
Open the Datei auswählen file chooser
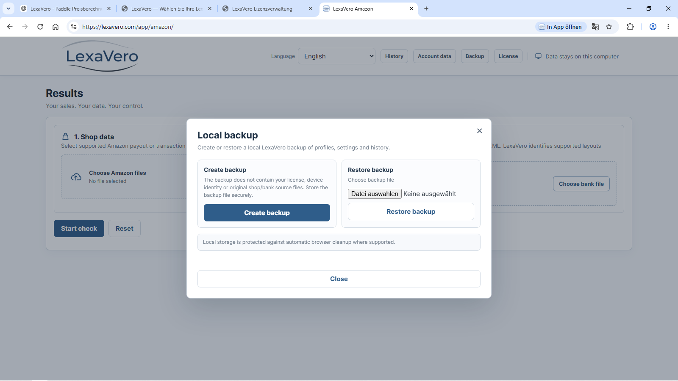[x=375, y=194]
